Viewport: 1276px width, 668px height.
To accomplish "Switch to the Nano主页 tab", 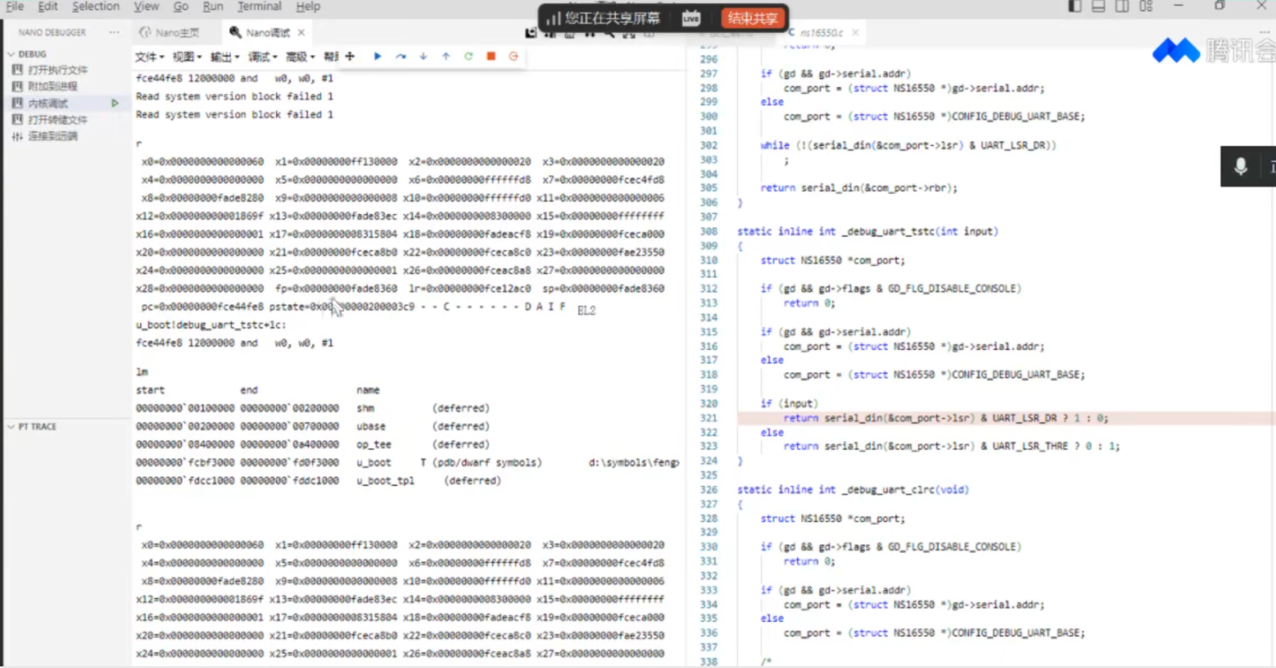I will [170, 32].
